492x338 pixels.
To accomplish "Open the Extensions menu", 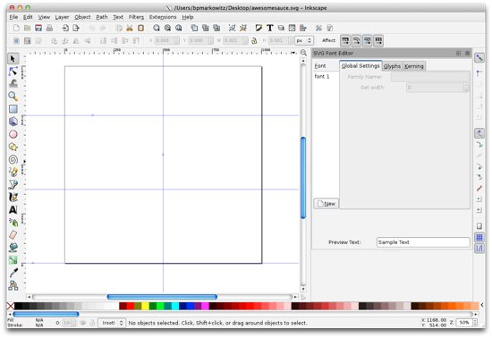I will [163, 17].
